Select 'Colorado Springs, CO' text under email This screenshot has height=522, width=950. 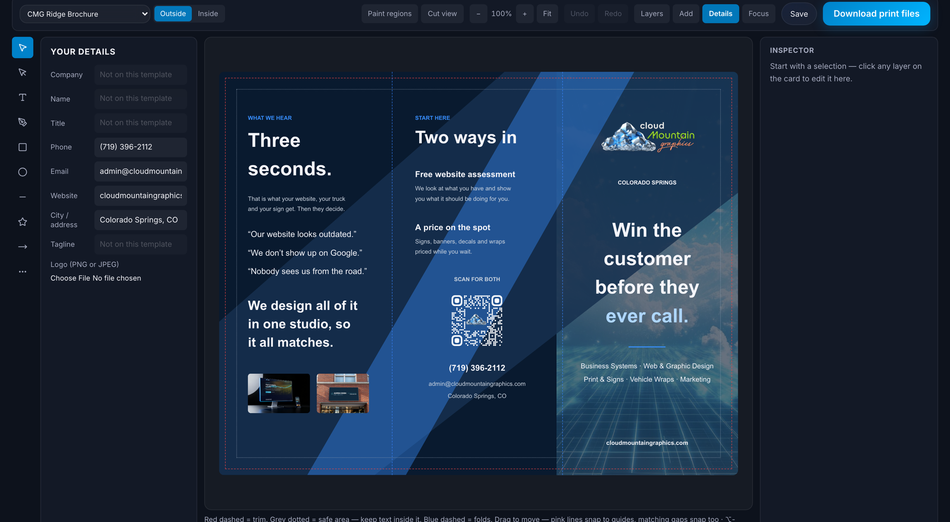click(x=477, y=396)
